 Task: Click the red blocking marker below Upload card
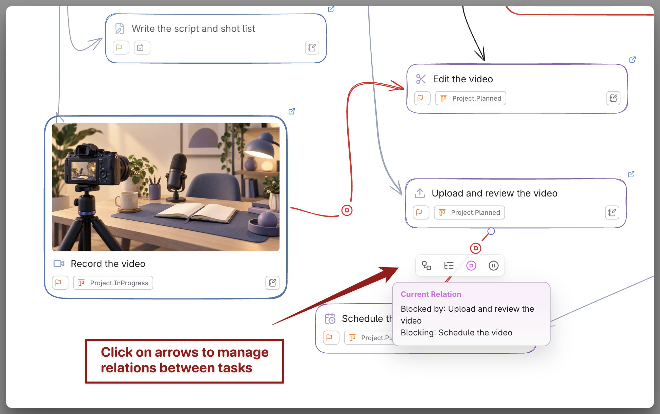point(476,248)
